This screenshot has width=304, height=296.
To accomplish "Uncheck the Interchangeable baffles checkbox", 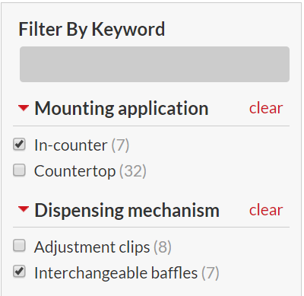I will point(19,272).
